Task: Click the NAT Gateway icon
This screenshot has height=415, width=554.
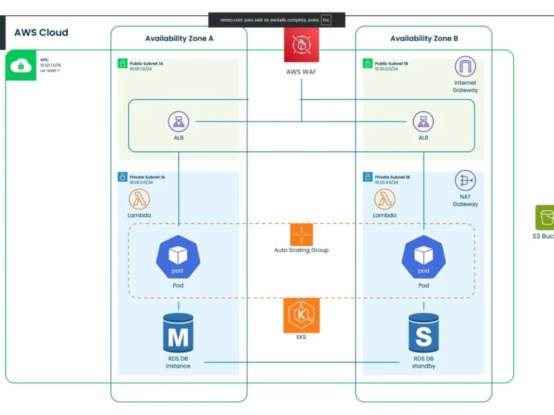Action: pos(465,182)
